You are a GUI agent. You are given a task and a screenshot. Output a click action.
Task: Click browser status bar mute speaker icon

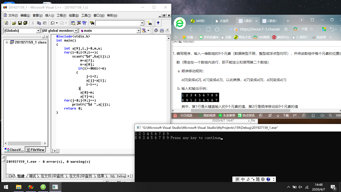pyautogui.click(x=322, y=115)
